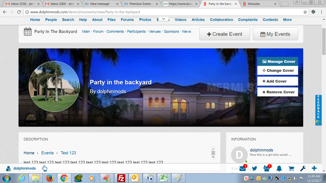Select Remove Cover option
This screenshot has height=183, width=326.
pos(278,92)
